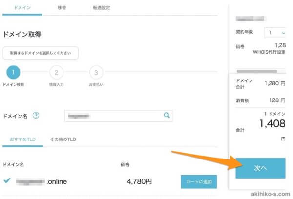Add the .online domain with カートに追加
Image resolution: width=293 pixels, height=199 pixels.
pos(199,181)
